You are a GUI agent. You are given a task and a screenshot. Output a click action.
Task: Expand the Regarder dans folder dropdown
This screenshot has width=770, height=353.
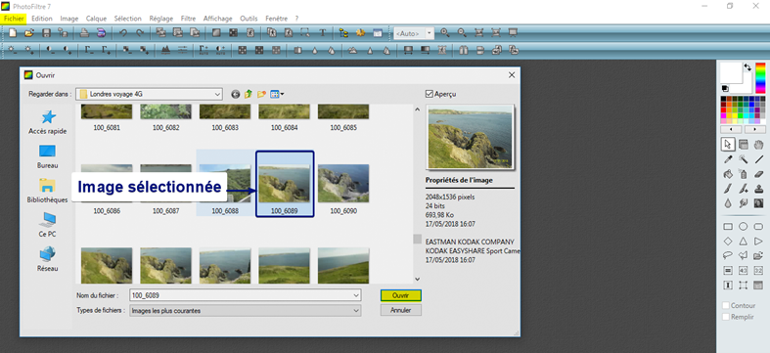217,94
